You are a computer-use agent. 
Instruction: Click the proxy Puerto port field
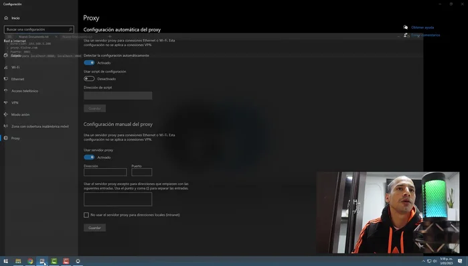point(142,172)
